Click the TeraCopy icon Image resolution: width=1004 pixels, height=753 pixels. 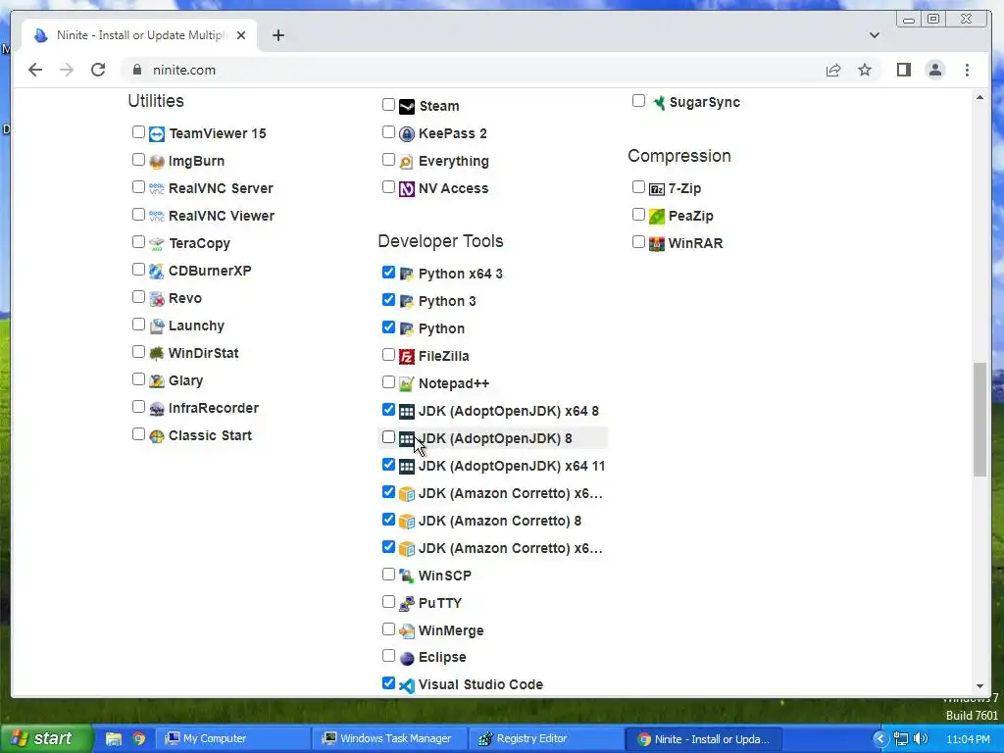click(157, 244)
